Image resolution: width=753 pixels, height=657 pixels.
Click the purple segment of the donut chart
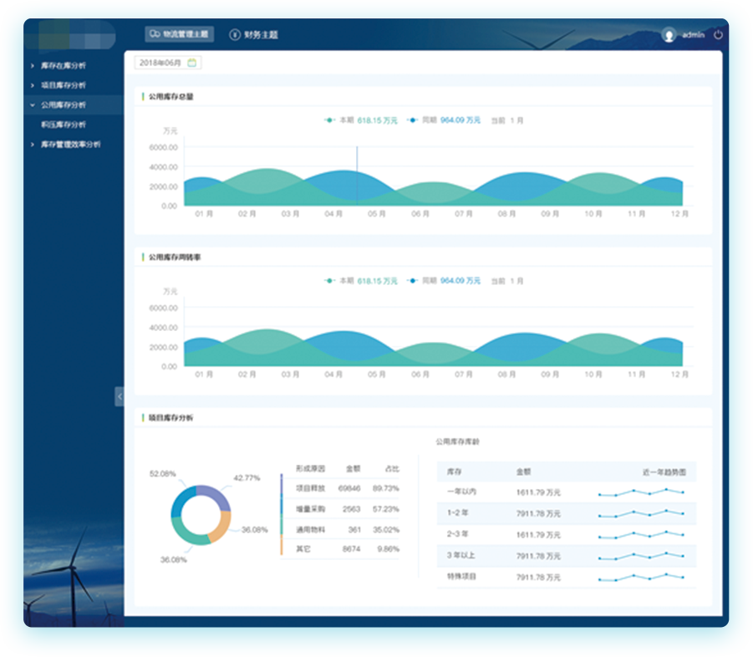(215, 497)
